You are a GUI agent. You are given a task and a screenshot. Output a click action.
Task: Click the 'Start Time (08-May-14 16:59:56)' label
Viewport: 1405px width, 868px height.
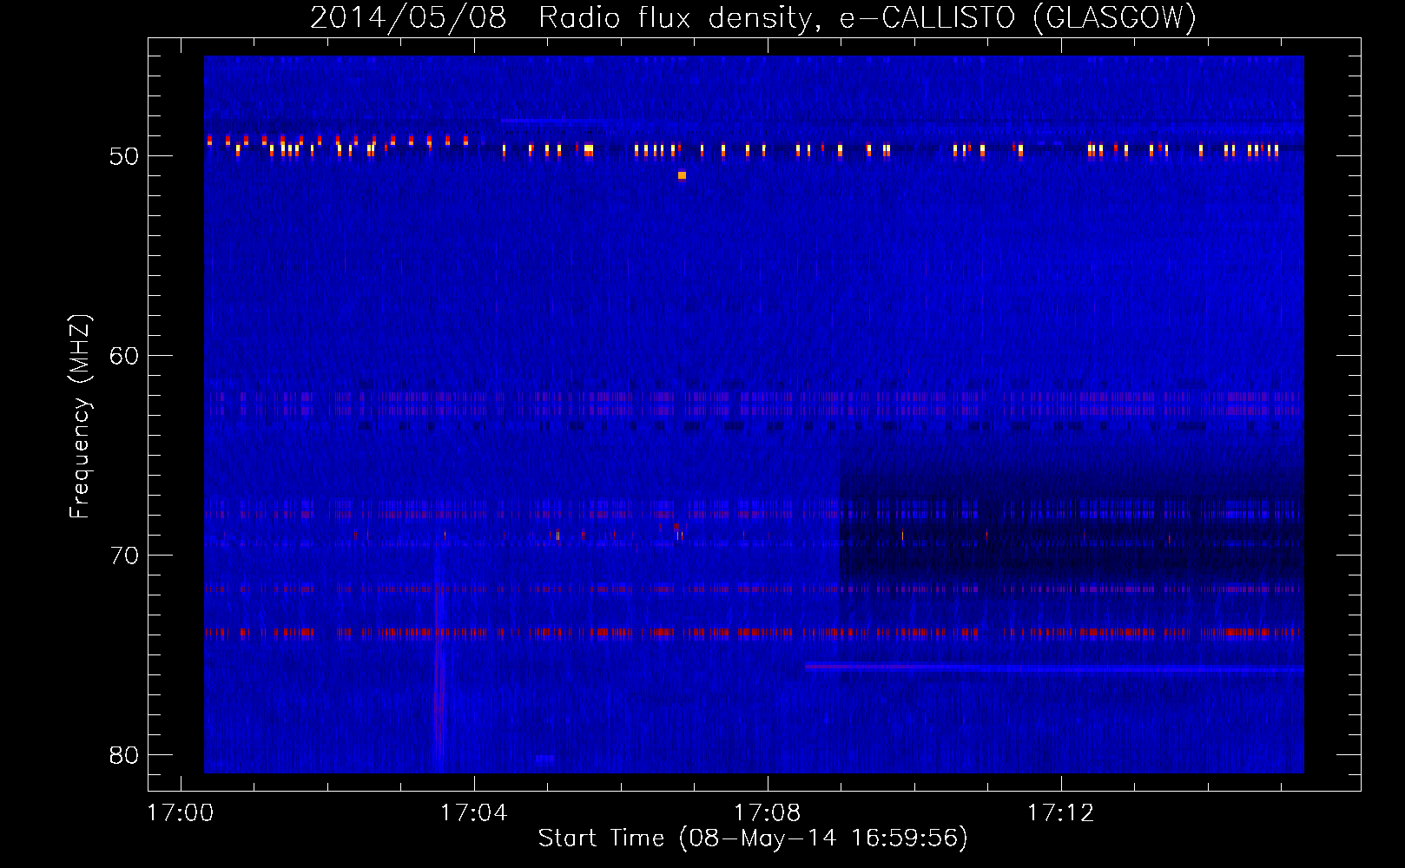tap(753, 838)
